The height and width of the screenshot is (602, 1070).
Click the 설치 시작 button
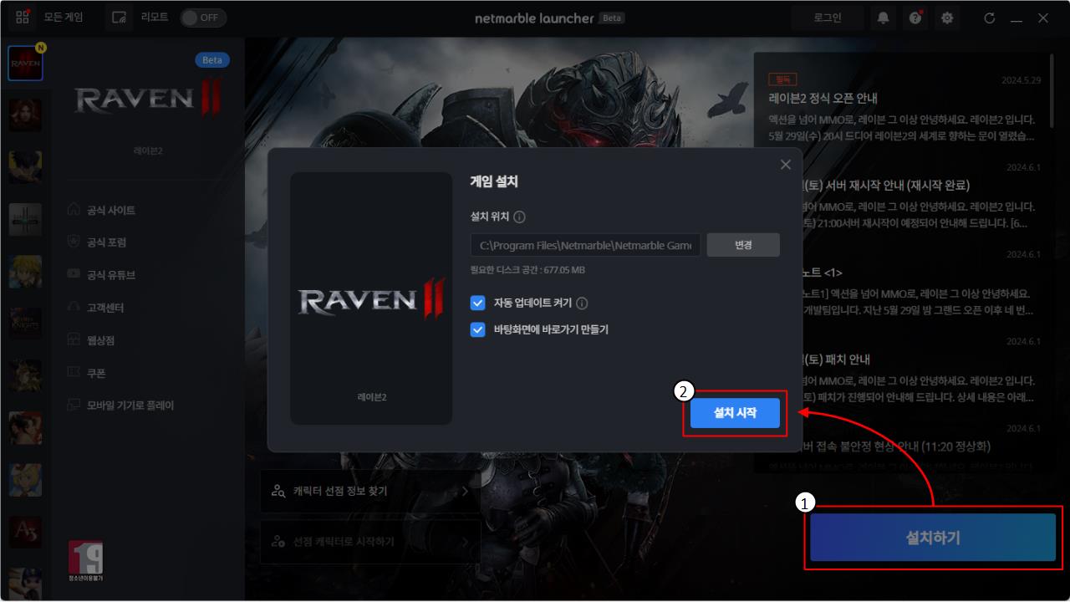[734, 412]
